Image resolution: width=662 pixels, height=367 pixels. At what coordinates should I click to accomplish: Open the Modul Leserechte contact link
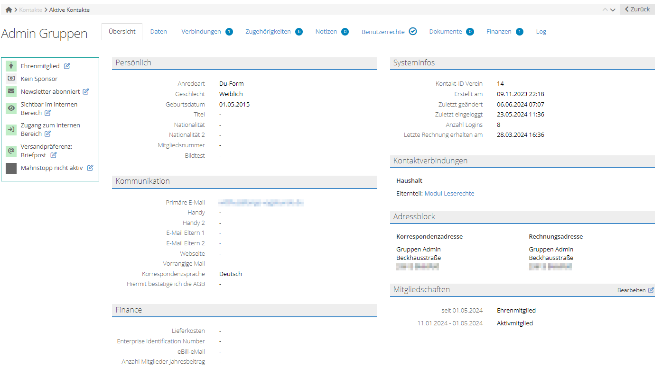pyautogui.click(x=449, y=194)
